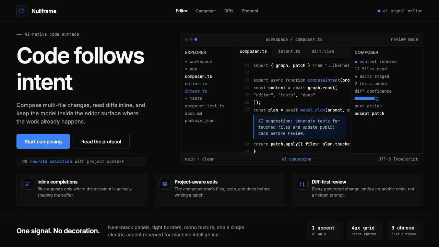Image resolution: width=439 pixels, height=247 pixels.
Task: Select editor.ts in the Explorer tree
Action: pos(196,84)
